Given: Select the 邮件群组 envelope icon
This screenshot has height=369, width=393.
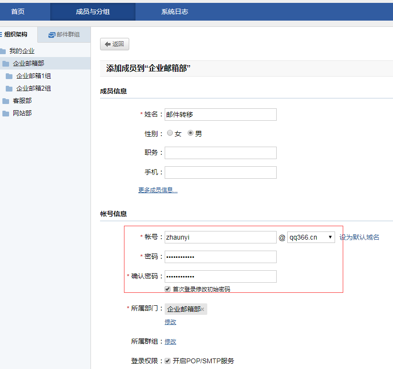Looking at the screenshot, I should point(51,34).
